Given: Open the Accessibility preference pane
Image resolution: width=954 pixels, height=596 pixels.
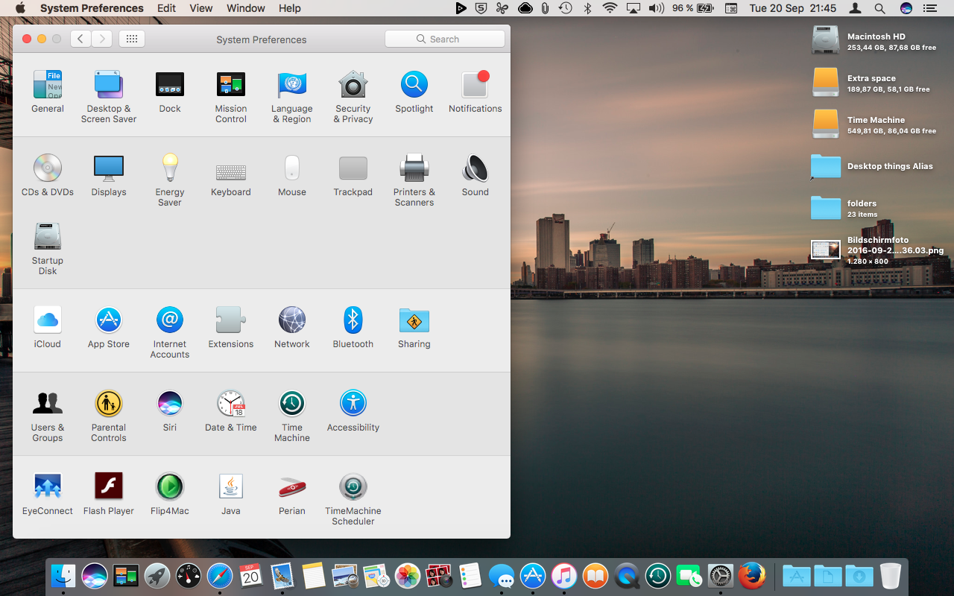Looking at the screenshot, I should pos(353,403).
